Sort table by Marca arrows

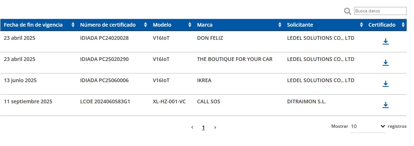280,25
